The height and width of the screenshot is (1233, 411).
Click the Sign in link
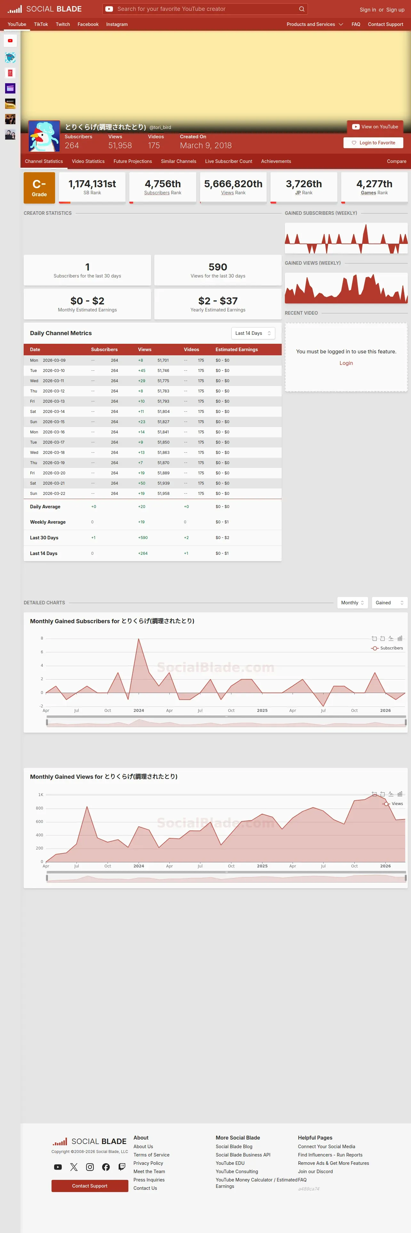(368, 10)
